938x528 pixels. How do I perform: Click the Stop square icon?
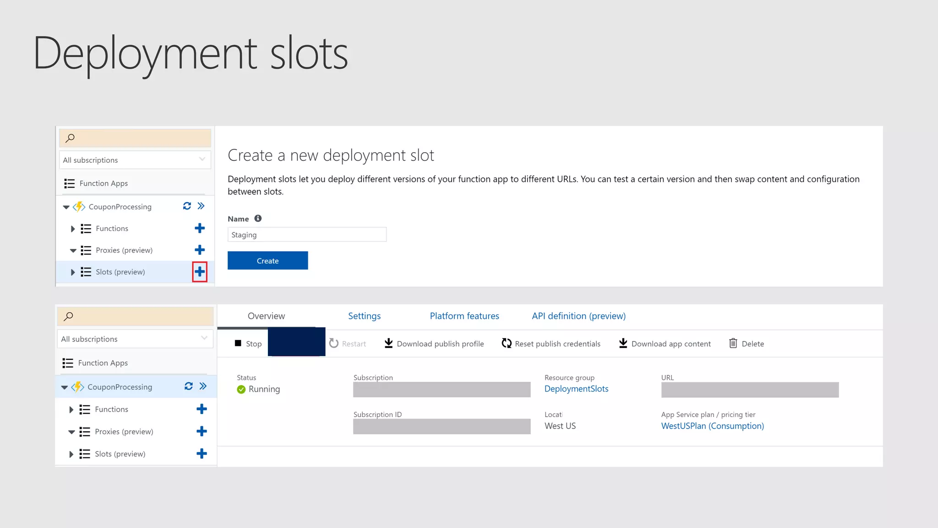click(238, 343)
